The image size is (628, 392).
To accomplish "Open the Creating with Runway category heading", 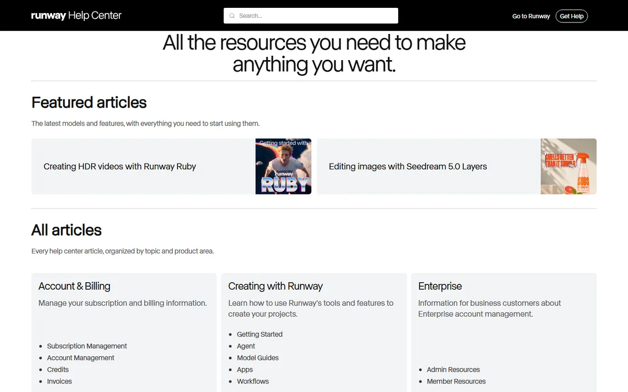I will (275, 286).
